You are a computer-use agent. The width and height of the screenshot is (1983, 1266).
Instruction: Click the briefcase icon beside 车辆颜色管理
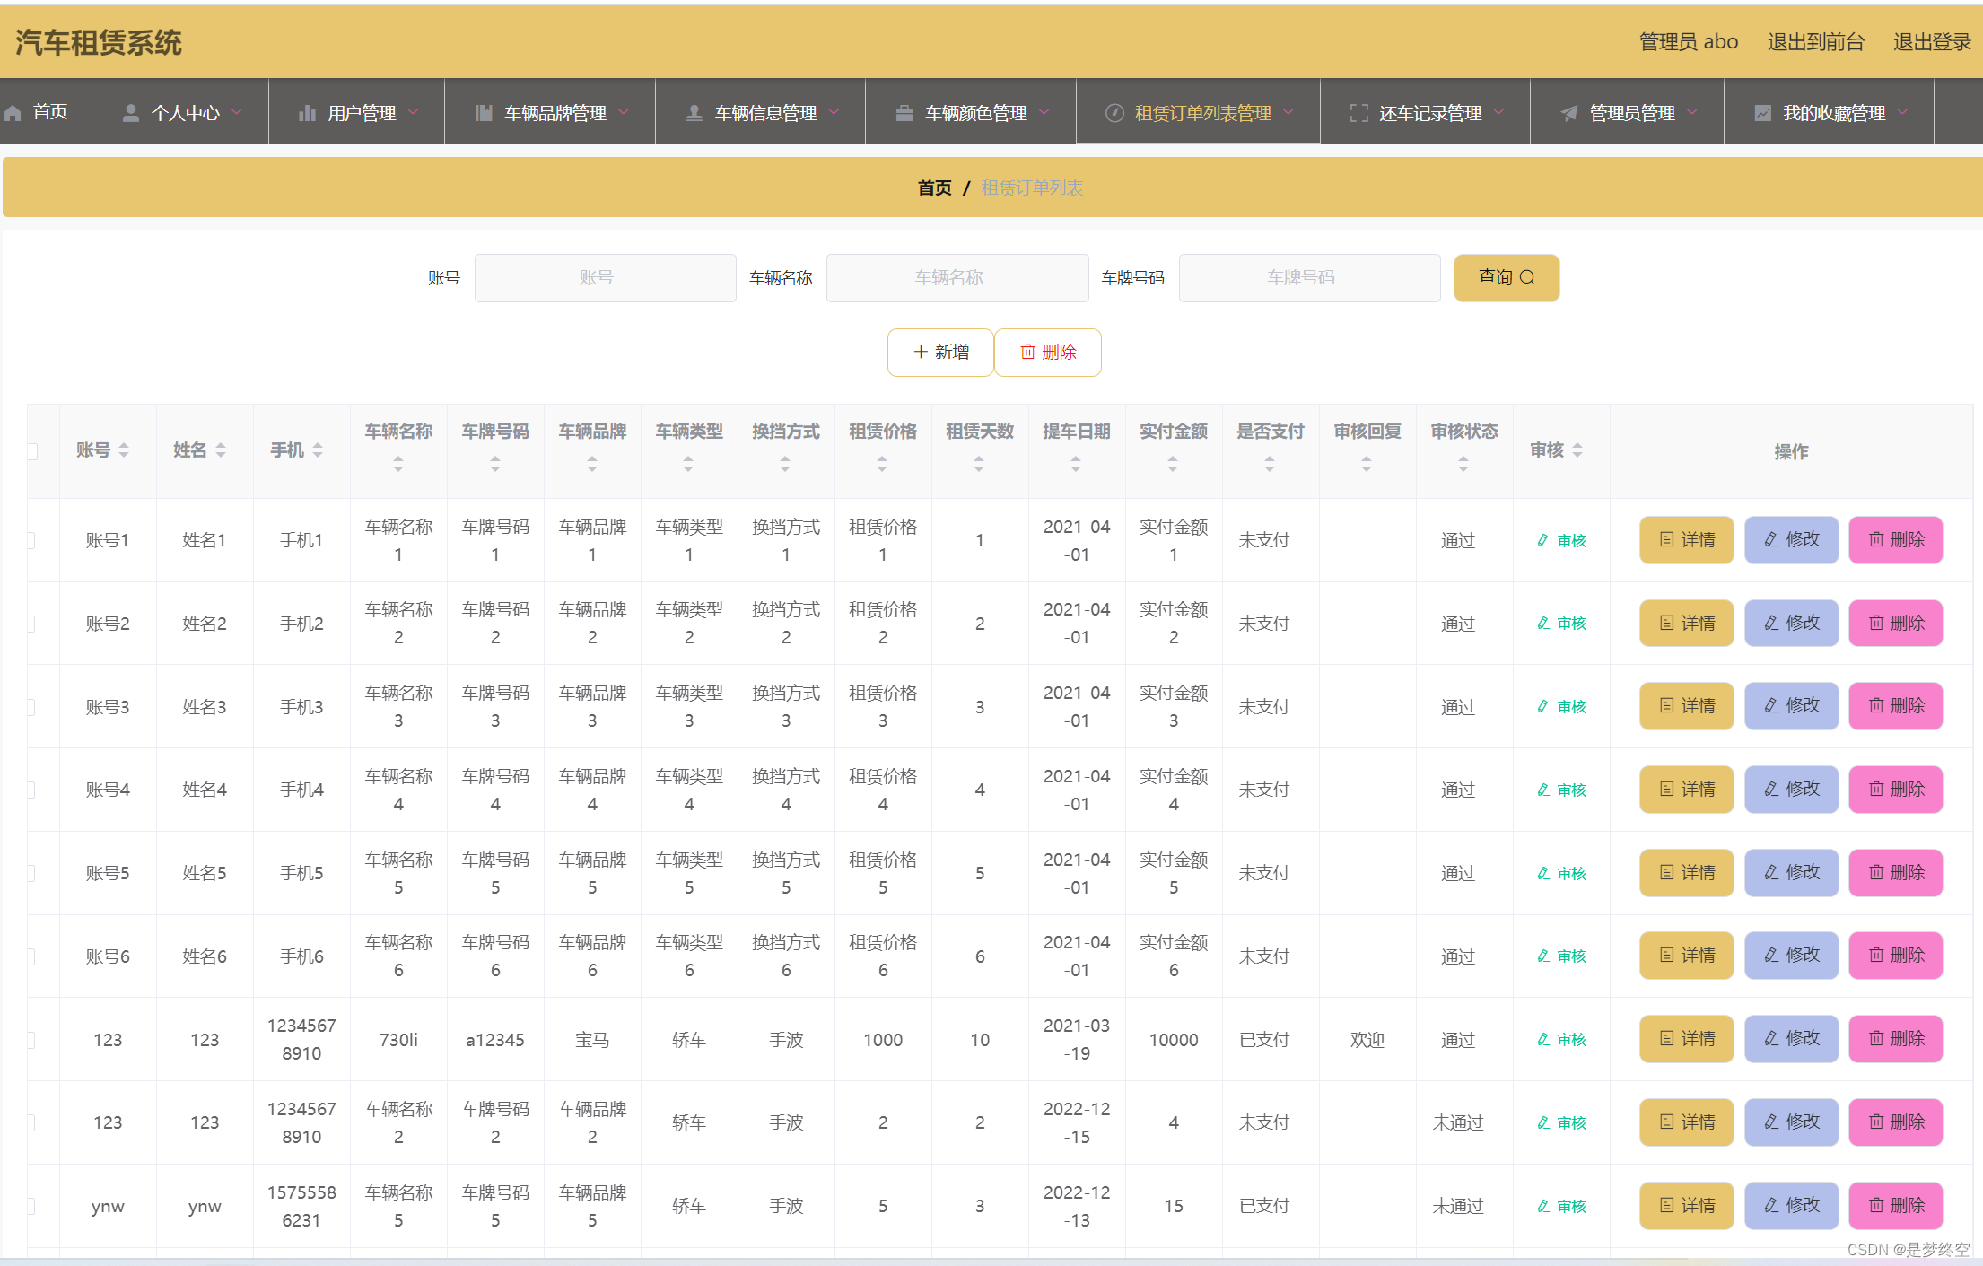coord(904,113)
